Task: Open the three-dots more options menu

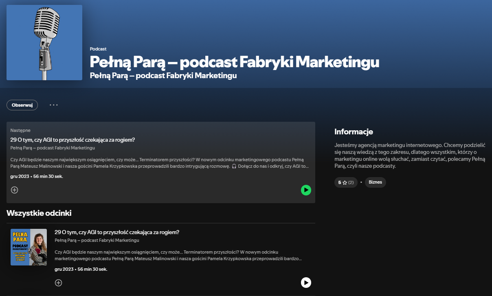Action: click(54, 105)
